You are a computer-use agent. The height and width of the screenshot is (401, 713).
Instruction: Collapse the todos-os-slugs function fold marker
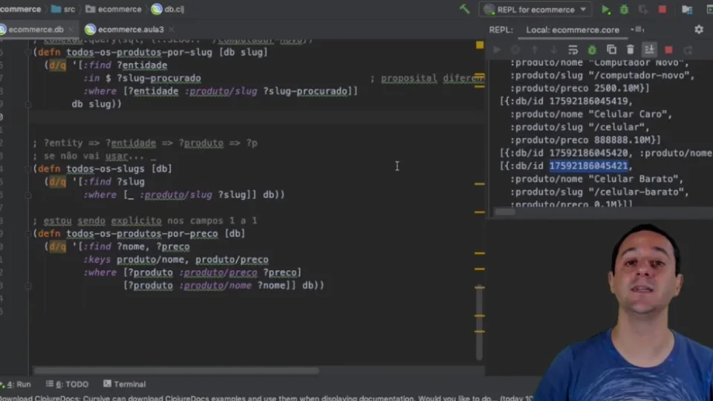click(x=28, y=169)
